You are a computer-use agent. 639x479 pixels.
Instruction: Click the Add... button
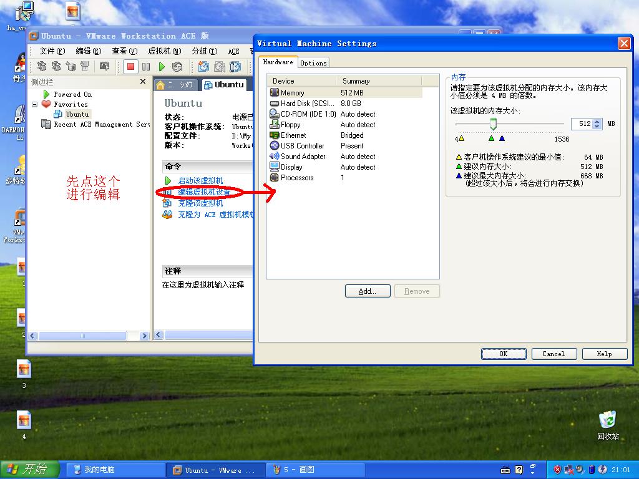click(x=368, y=291)
